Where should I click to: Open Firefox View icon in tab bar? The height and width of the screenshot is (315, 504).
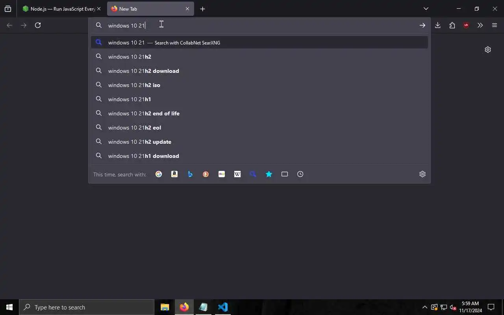pyautogui.click(x=8, y=9)
